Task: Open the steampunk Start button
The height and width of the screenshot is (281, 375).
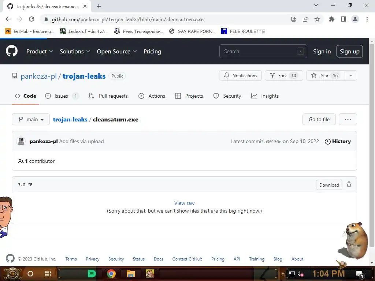Action: pos(13,274)
